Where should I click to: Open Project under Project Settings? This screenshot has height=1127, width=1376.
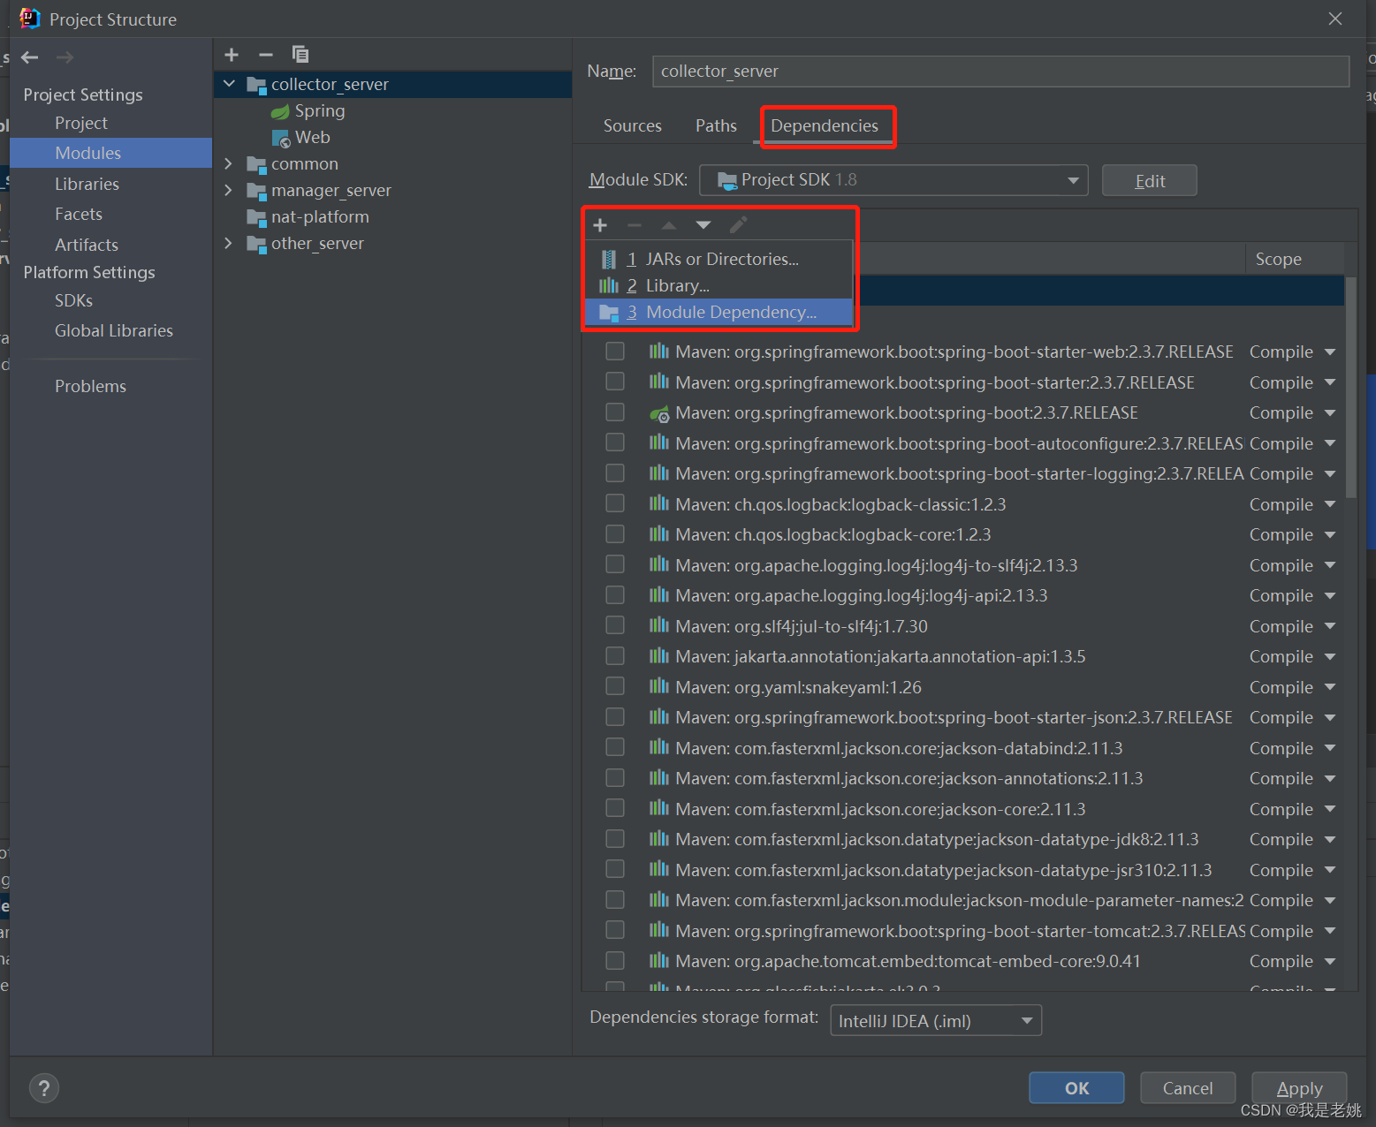81,124
